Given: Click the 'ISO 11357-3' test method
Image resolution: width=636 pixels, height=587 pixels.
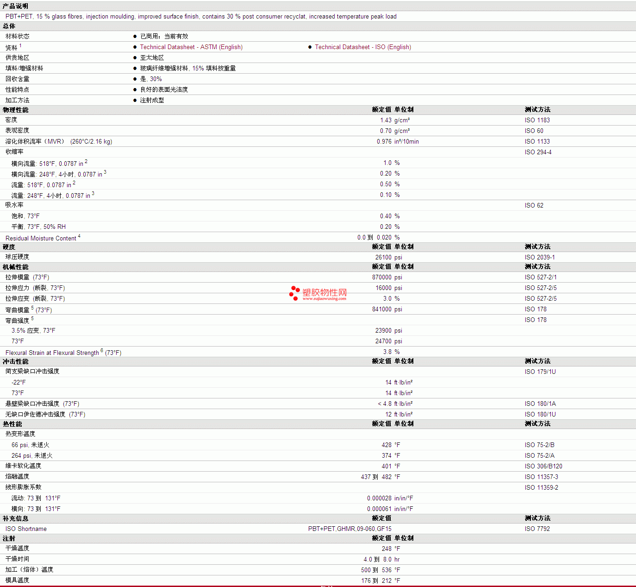Looking at the screenshot, I should pos(542,477).
